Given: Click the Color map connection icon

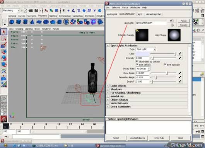Looking at the screenshot, I should (180, 53).
